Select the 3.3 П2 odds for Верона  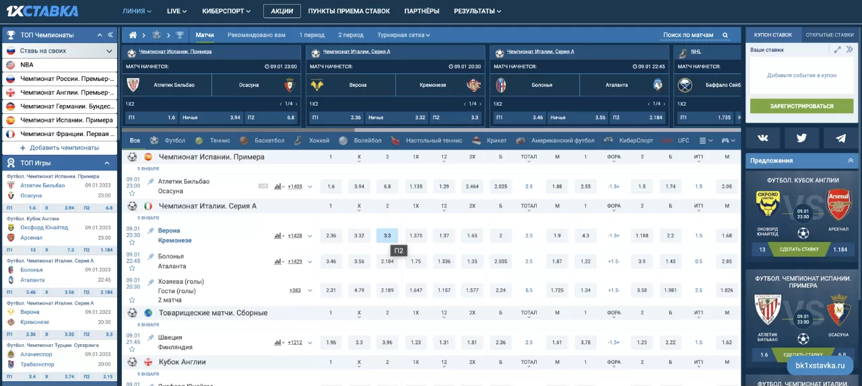pos(387,236)
